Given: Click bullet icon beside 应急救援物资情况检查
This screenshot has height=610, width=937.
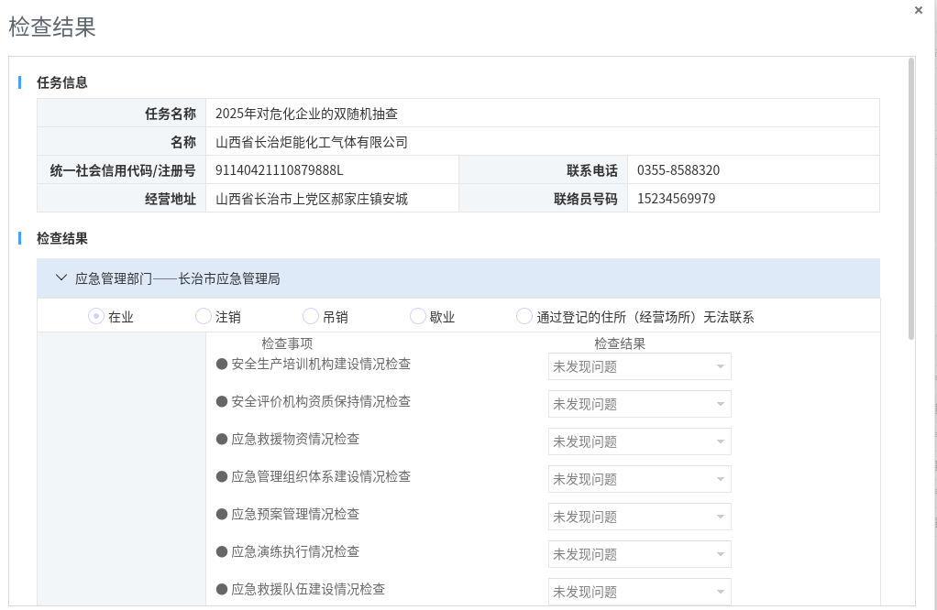Looking at the screenshot, I should [221, 439].
